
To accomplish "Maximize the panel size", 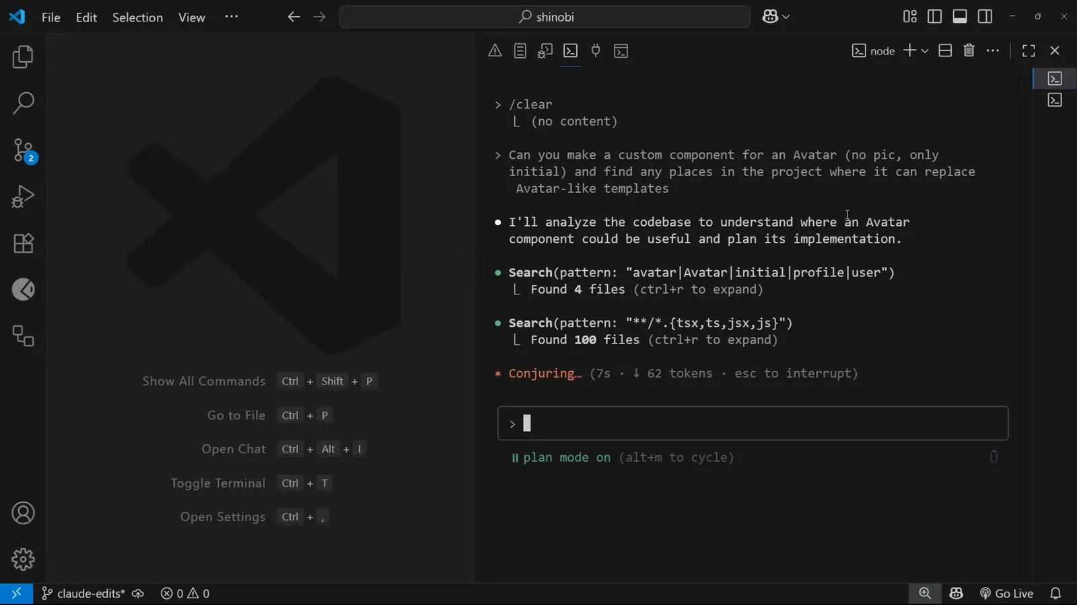I will point(1029,50).
